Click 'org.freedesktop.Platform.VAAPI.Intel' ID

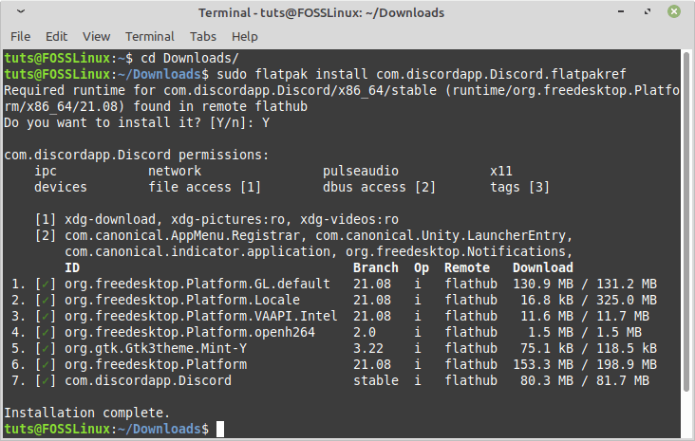point(201,316)
